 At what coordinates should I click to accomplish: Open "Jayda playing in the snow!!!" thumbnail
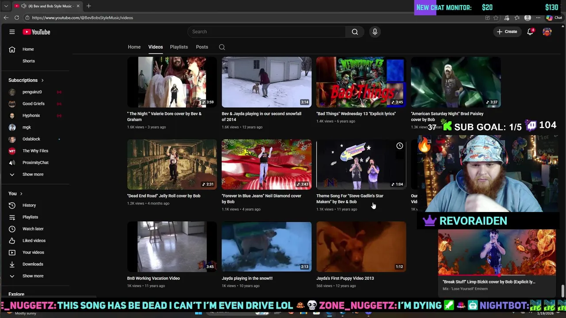[x=267, y=247]
